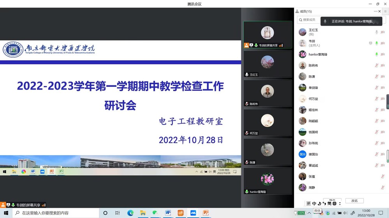Click camera-off icon in 何万益 member row
The width and height of the screenshot is (389, 218).
coord(383,99)
